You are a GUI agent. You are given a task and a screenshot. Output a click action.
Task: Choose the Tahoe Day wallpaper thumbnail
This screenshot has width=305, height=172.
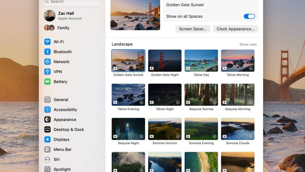coord(201,61)
